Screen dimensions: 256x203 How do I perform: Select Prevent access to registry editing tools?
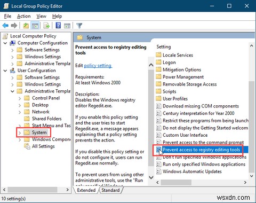pyautogui.click(x=202, y=150)
